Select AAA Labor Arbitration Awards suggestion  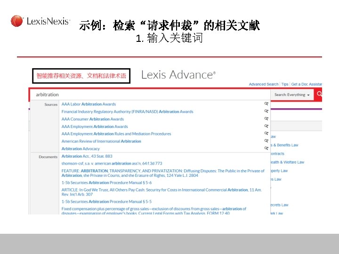pos(89,104)
